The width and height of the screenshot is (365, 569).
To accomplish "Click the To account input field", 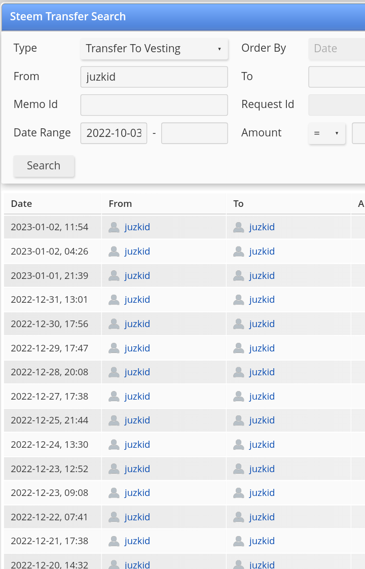I will 337,77.
